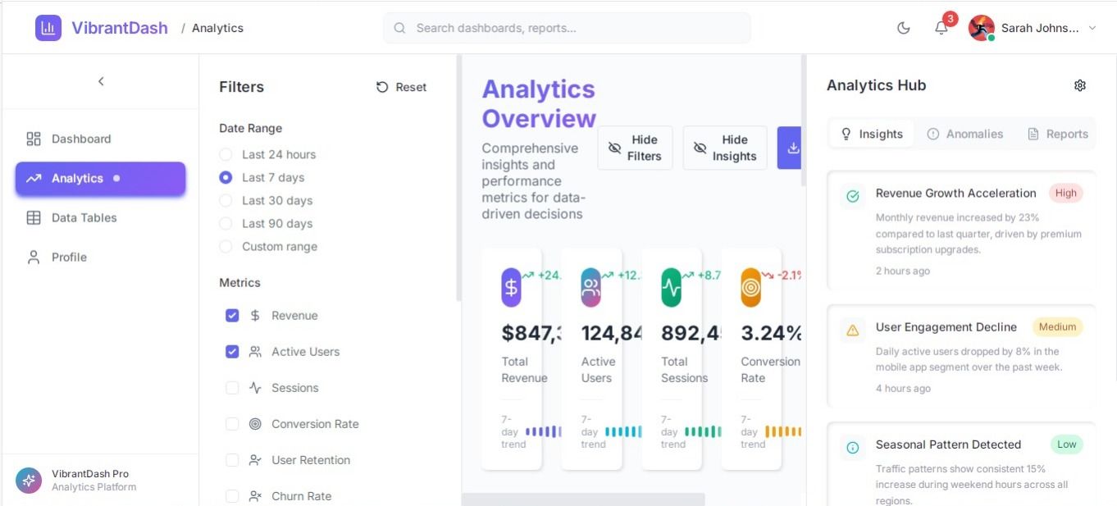This screenshot has width=1117, height=506.
Task: Click the Total Sessions pulse icon
Action: pos(671,288)
